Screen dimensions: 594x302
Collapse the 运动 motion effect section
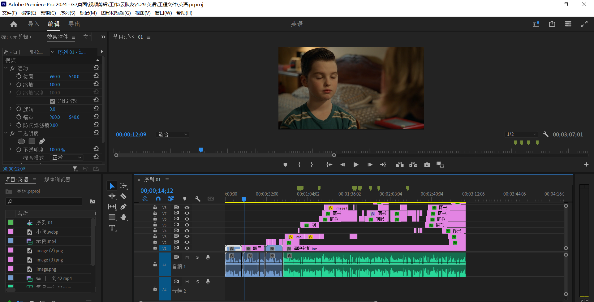pos(6,68)
